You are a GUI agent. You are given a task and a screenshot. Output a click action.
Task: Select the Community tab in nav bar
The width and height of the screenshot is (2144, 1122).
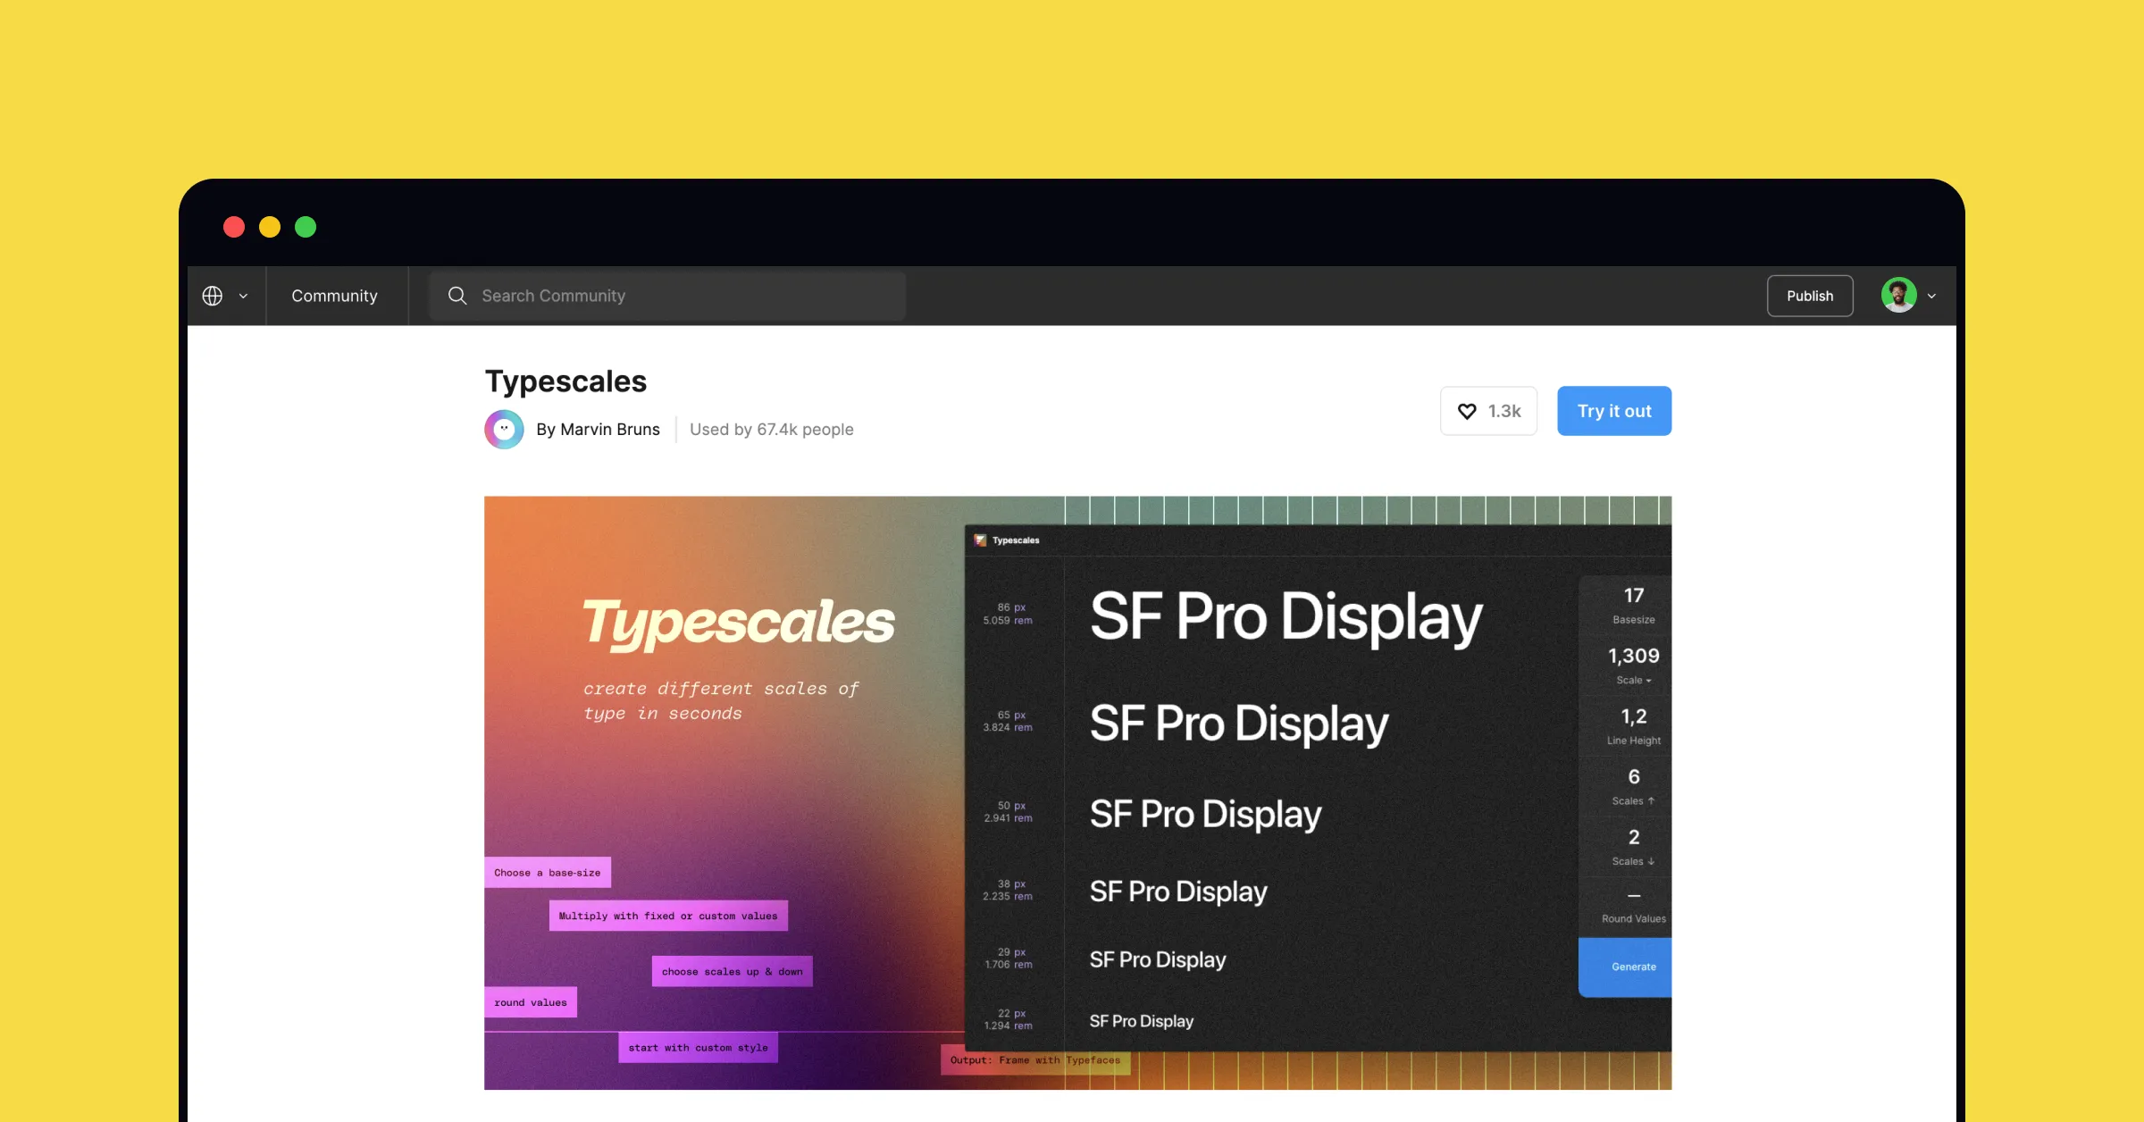pos(335,294)
